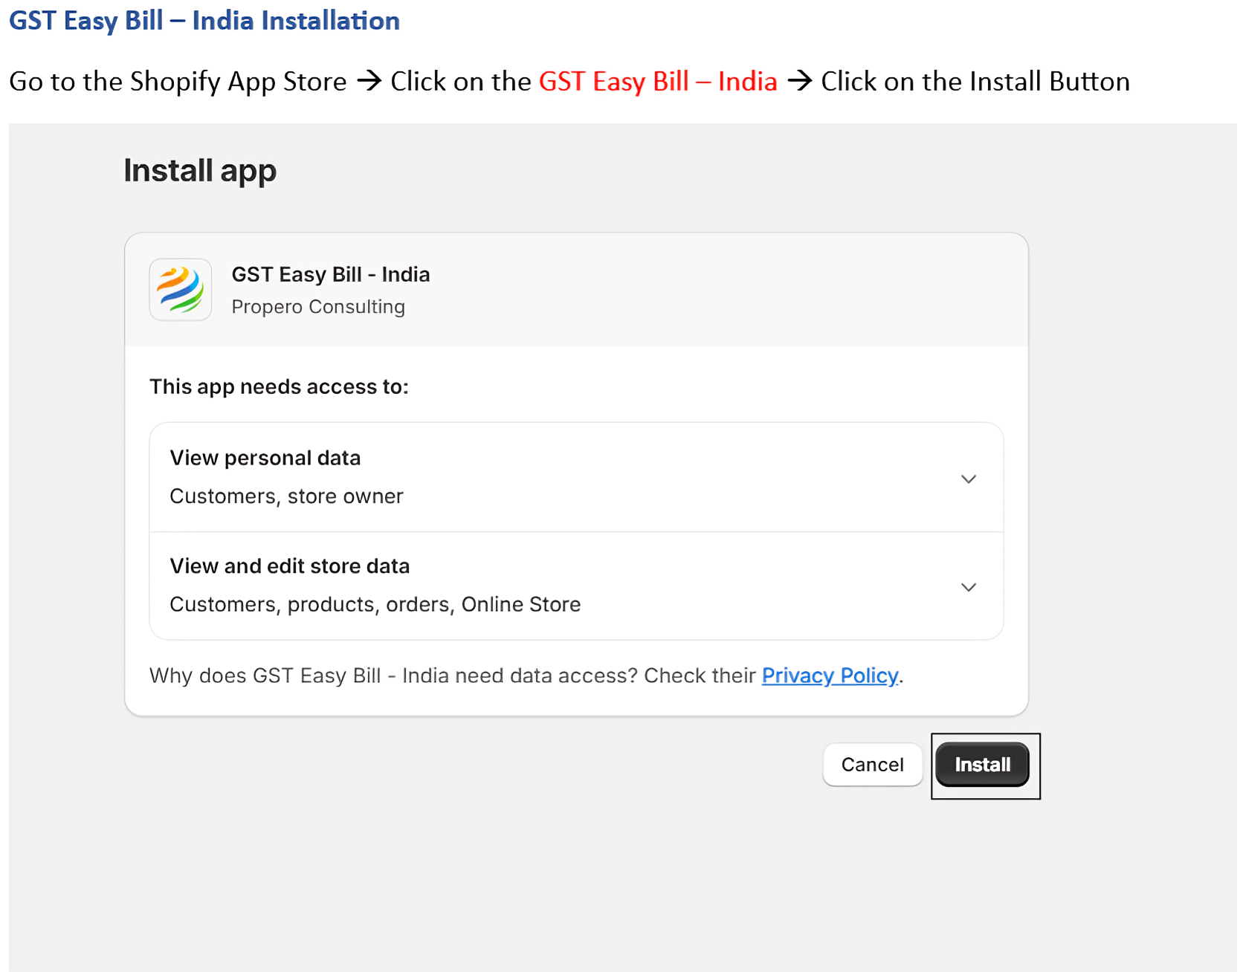Click the Install button
Image resolution: width=1243 pixels, height=972 pixels.
pyautogui.click(x=982, y=764)
